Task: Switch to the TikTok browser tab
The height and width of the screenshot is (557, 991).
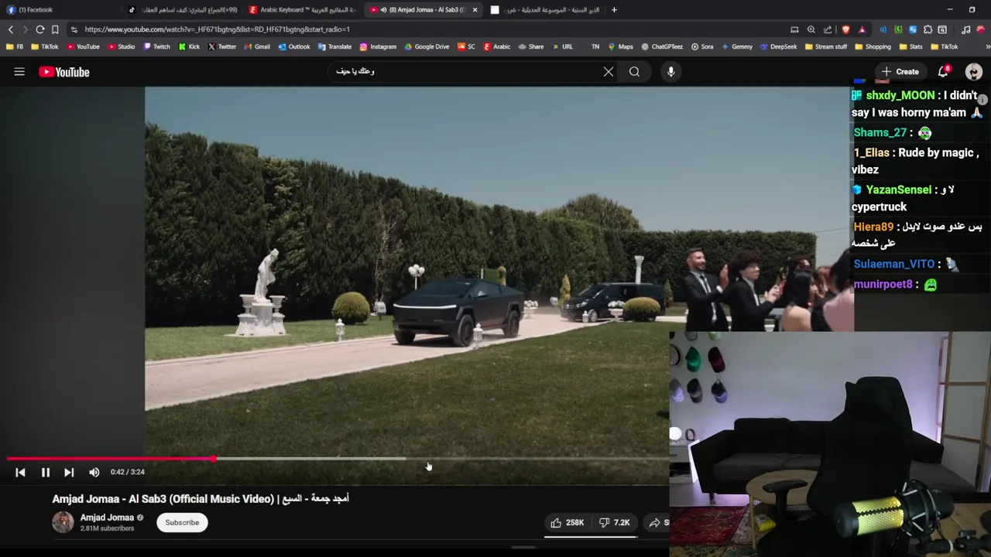Action: pos(183,10)
